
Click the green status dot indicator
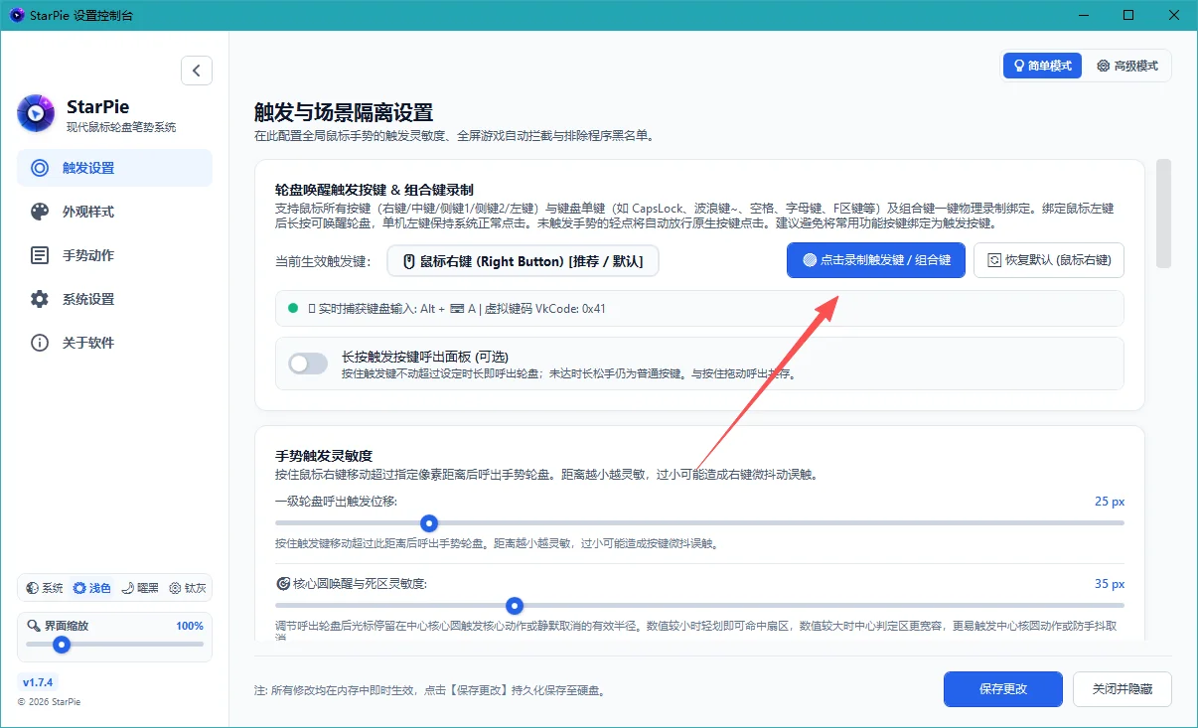click(x=293, y=309)
